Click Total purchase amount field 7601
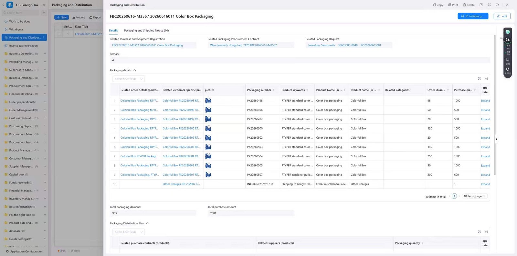The height and width of the screenshot is (256, 517). 251,213
